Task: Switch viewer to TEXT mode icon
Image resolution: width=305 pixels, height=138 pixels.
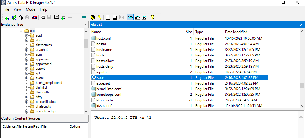Action: [x=137, y=17]
